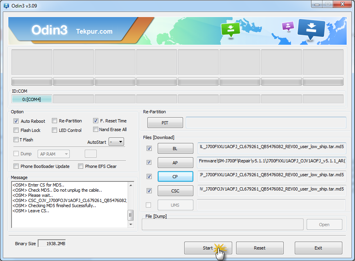Viewport: 355px width, 261px height.
Task: Click the green download icon in banner
Action: (x=231, y=29)
